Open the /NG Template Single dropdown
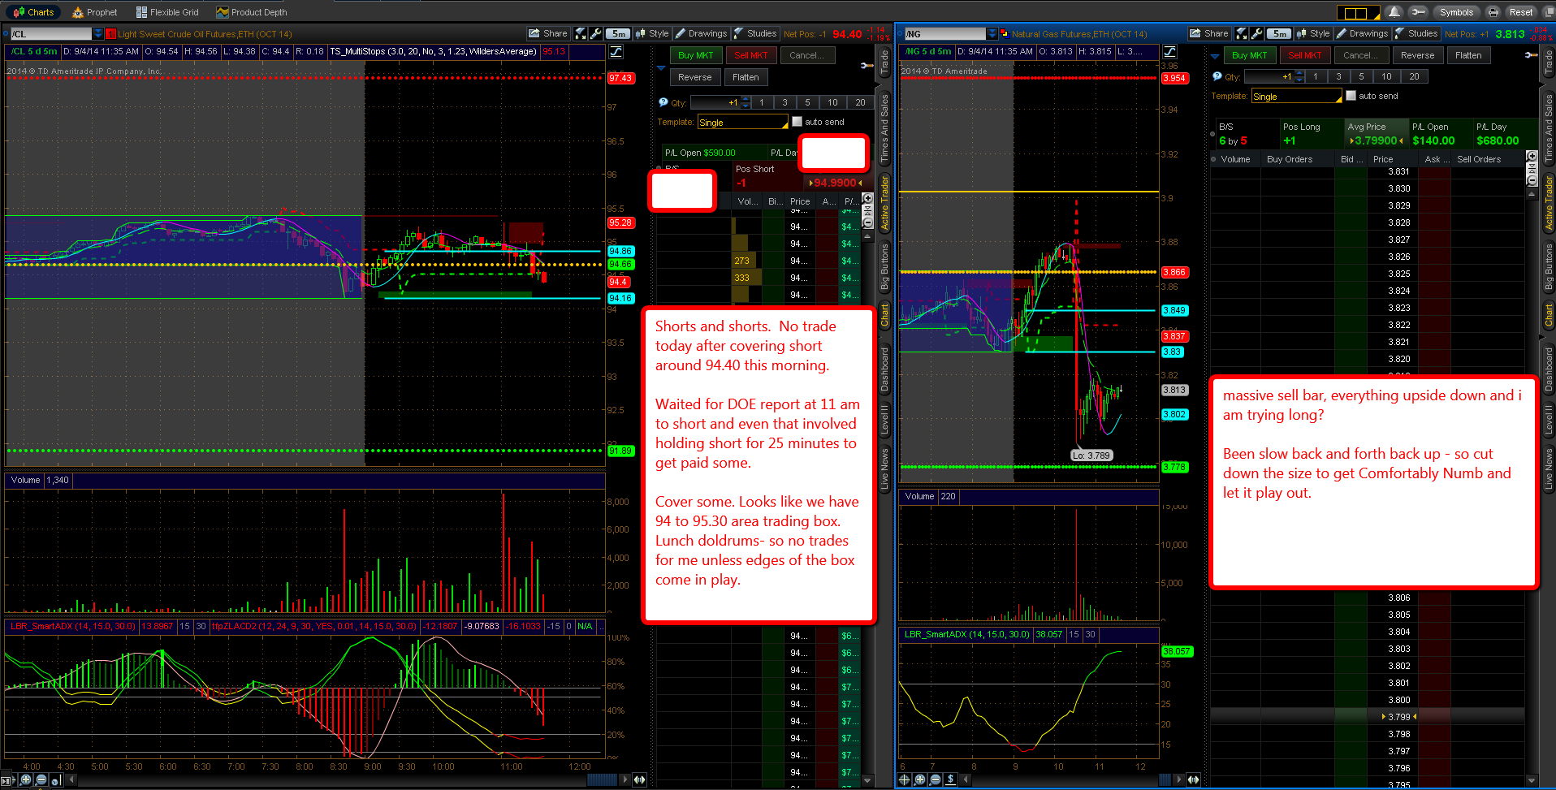The height and width of the screenshot is (790, 1556). click(x=1296, y=97)
